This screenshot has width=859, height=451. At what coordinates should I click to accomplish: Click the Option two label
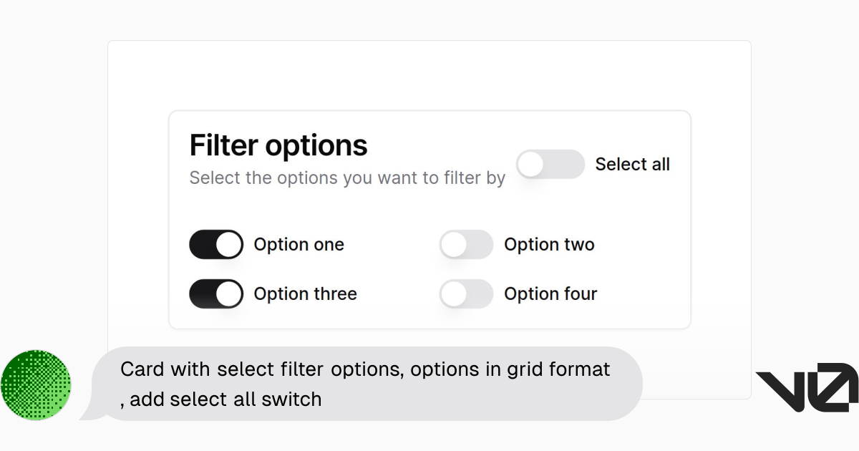click(549, 244)
